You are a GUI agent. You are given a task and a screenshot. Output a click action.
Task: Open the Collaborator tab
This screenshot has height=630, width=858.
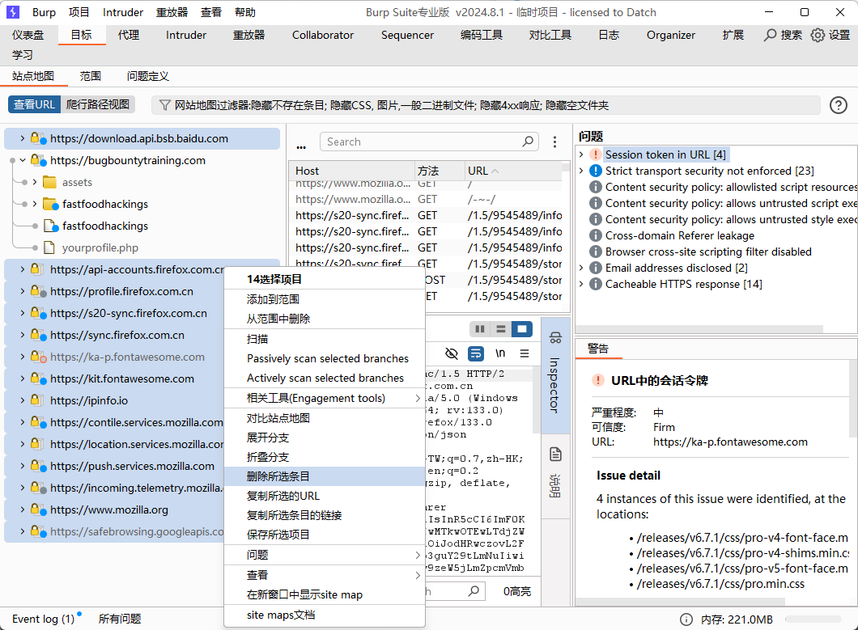[x=323, y=35]
